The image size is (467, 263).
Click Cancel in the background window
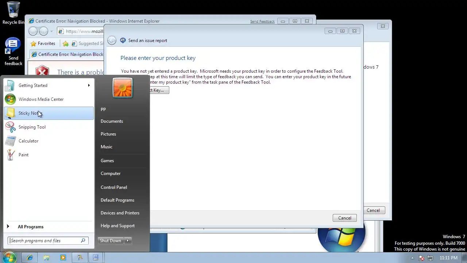tap(374, 210)
